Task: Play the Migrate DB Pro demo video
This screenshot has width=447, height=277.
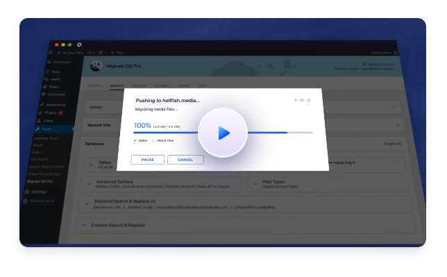Action: coord(223,133)
